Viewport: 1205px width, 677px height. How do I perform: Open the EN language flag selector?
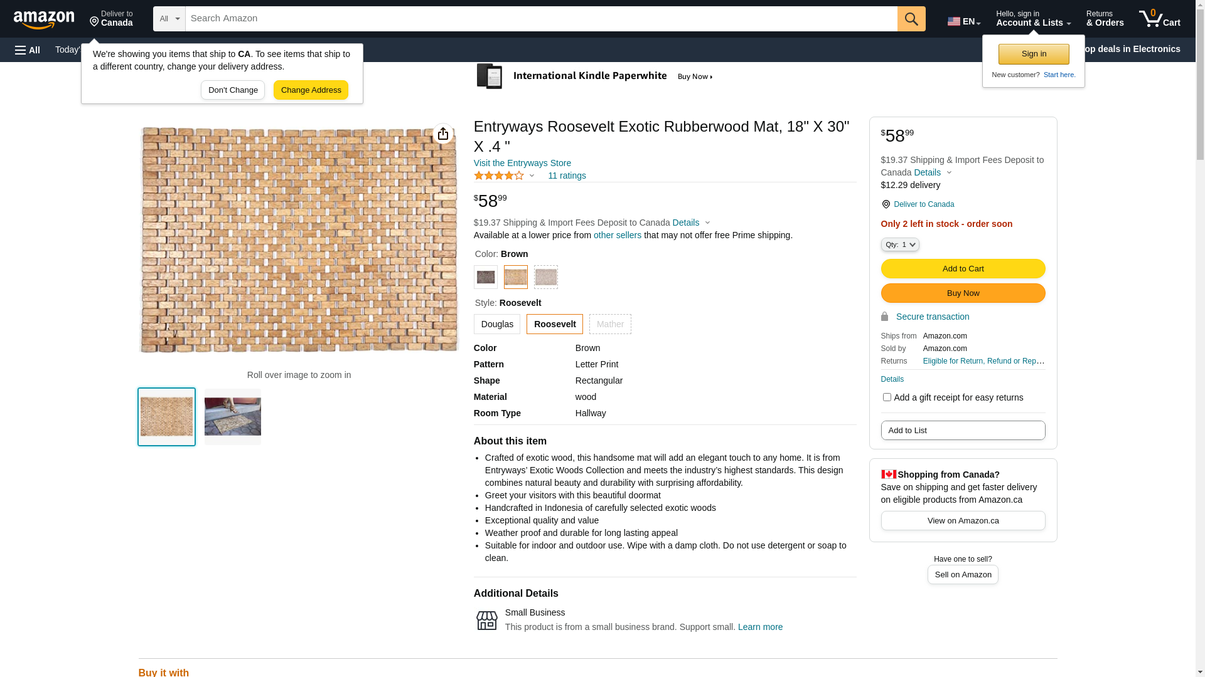963,21
